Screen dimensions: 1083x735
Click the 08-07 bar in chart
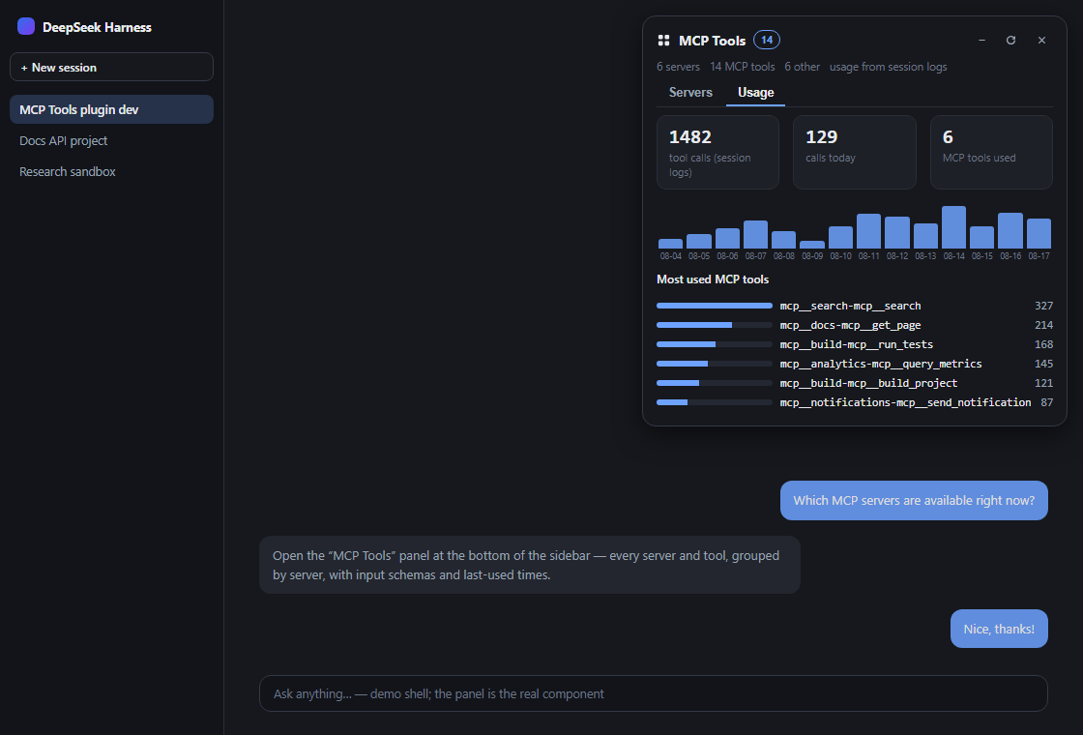(755, 235)
